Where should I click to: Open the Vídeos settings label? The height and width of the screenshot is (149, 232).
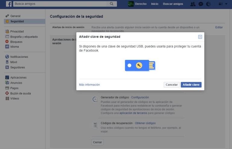point(15,98)
